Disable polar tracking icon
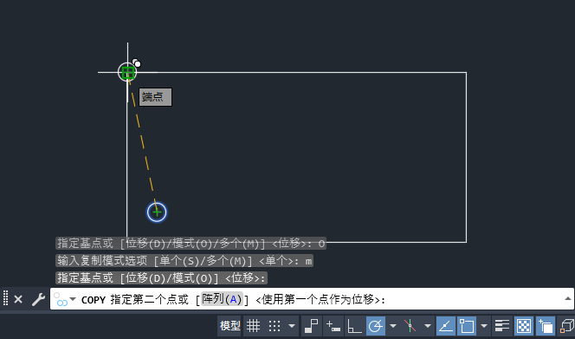The width and height of the screenshot is (575, 339). click(376, 325)
